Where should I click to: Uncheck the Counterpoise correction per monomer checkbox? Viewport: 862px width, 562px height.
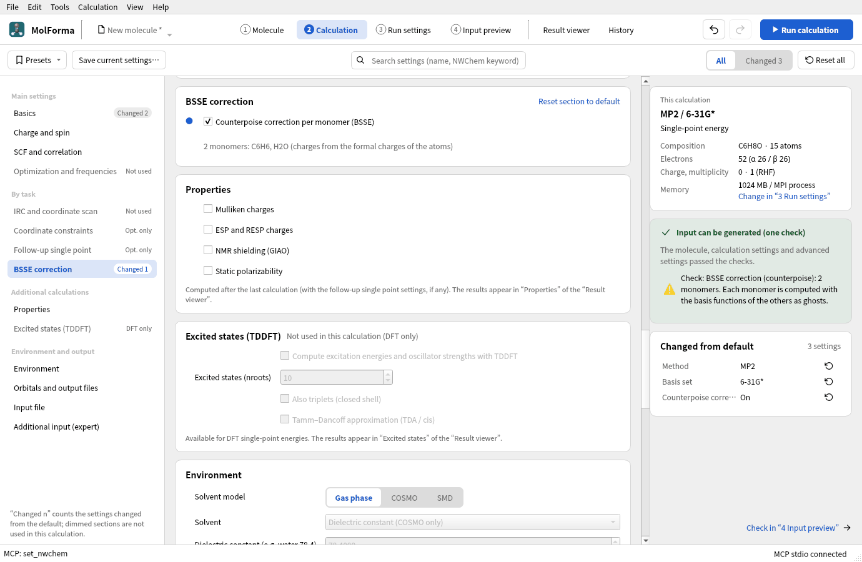point(208,122)
